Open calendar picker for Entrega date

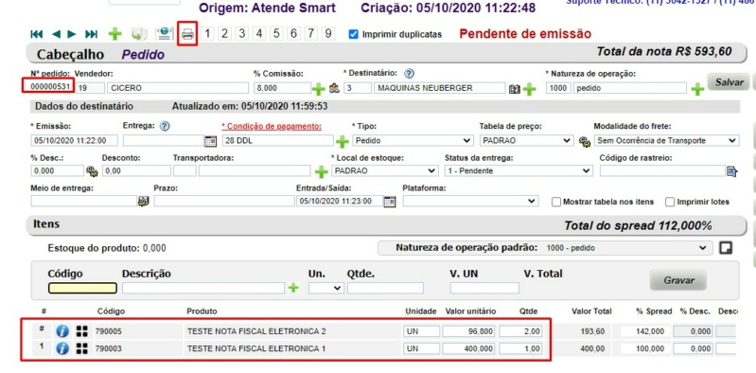pyautogui.click(x=211, y=141)
